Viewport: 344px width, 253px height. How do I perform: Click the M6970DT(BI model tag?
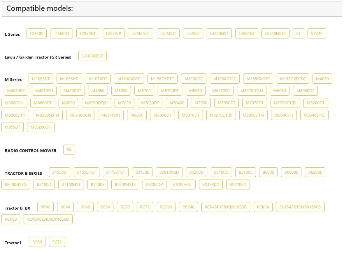point(96,103)
